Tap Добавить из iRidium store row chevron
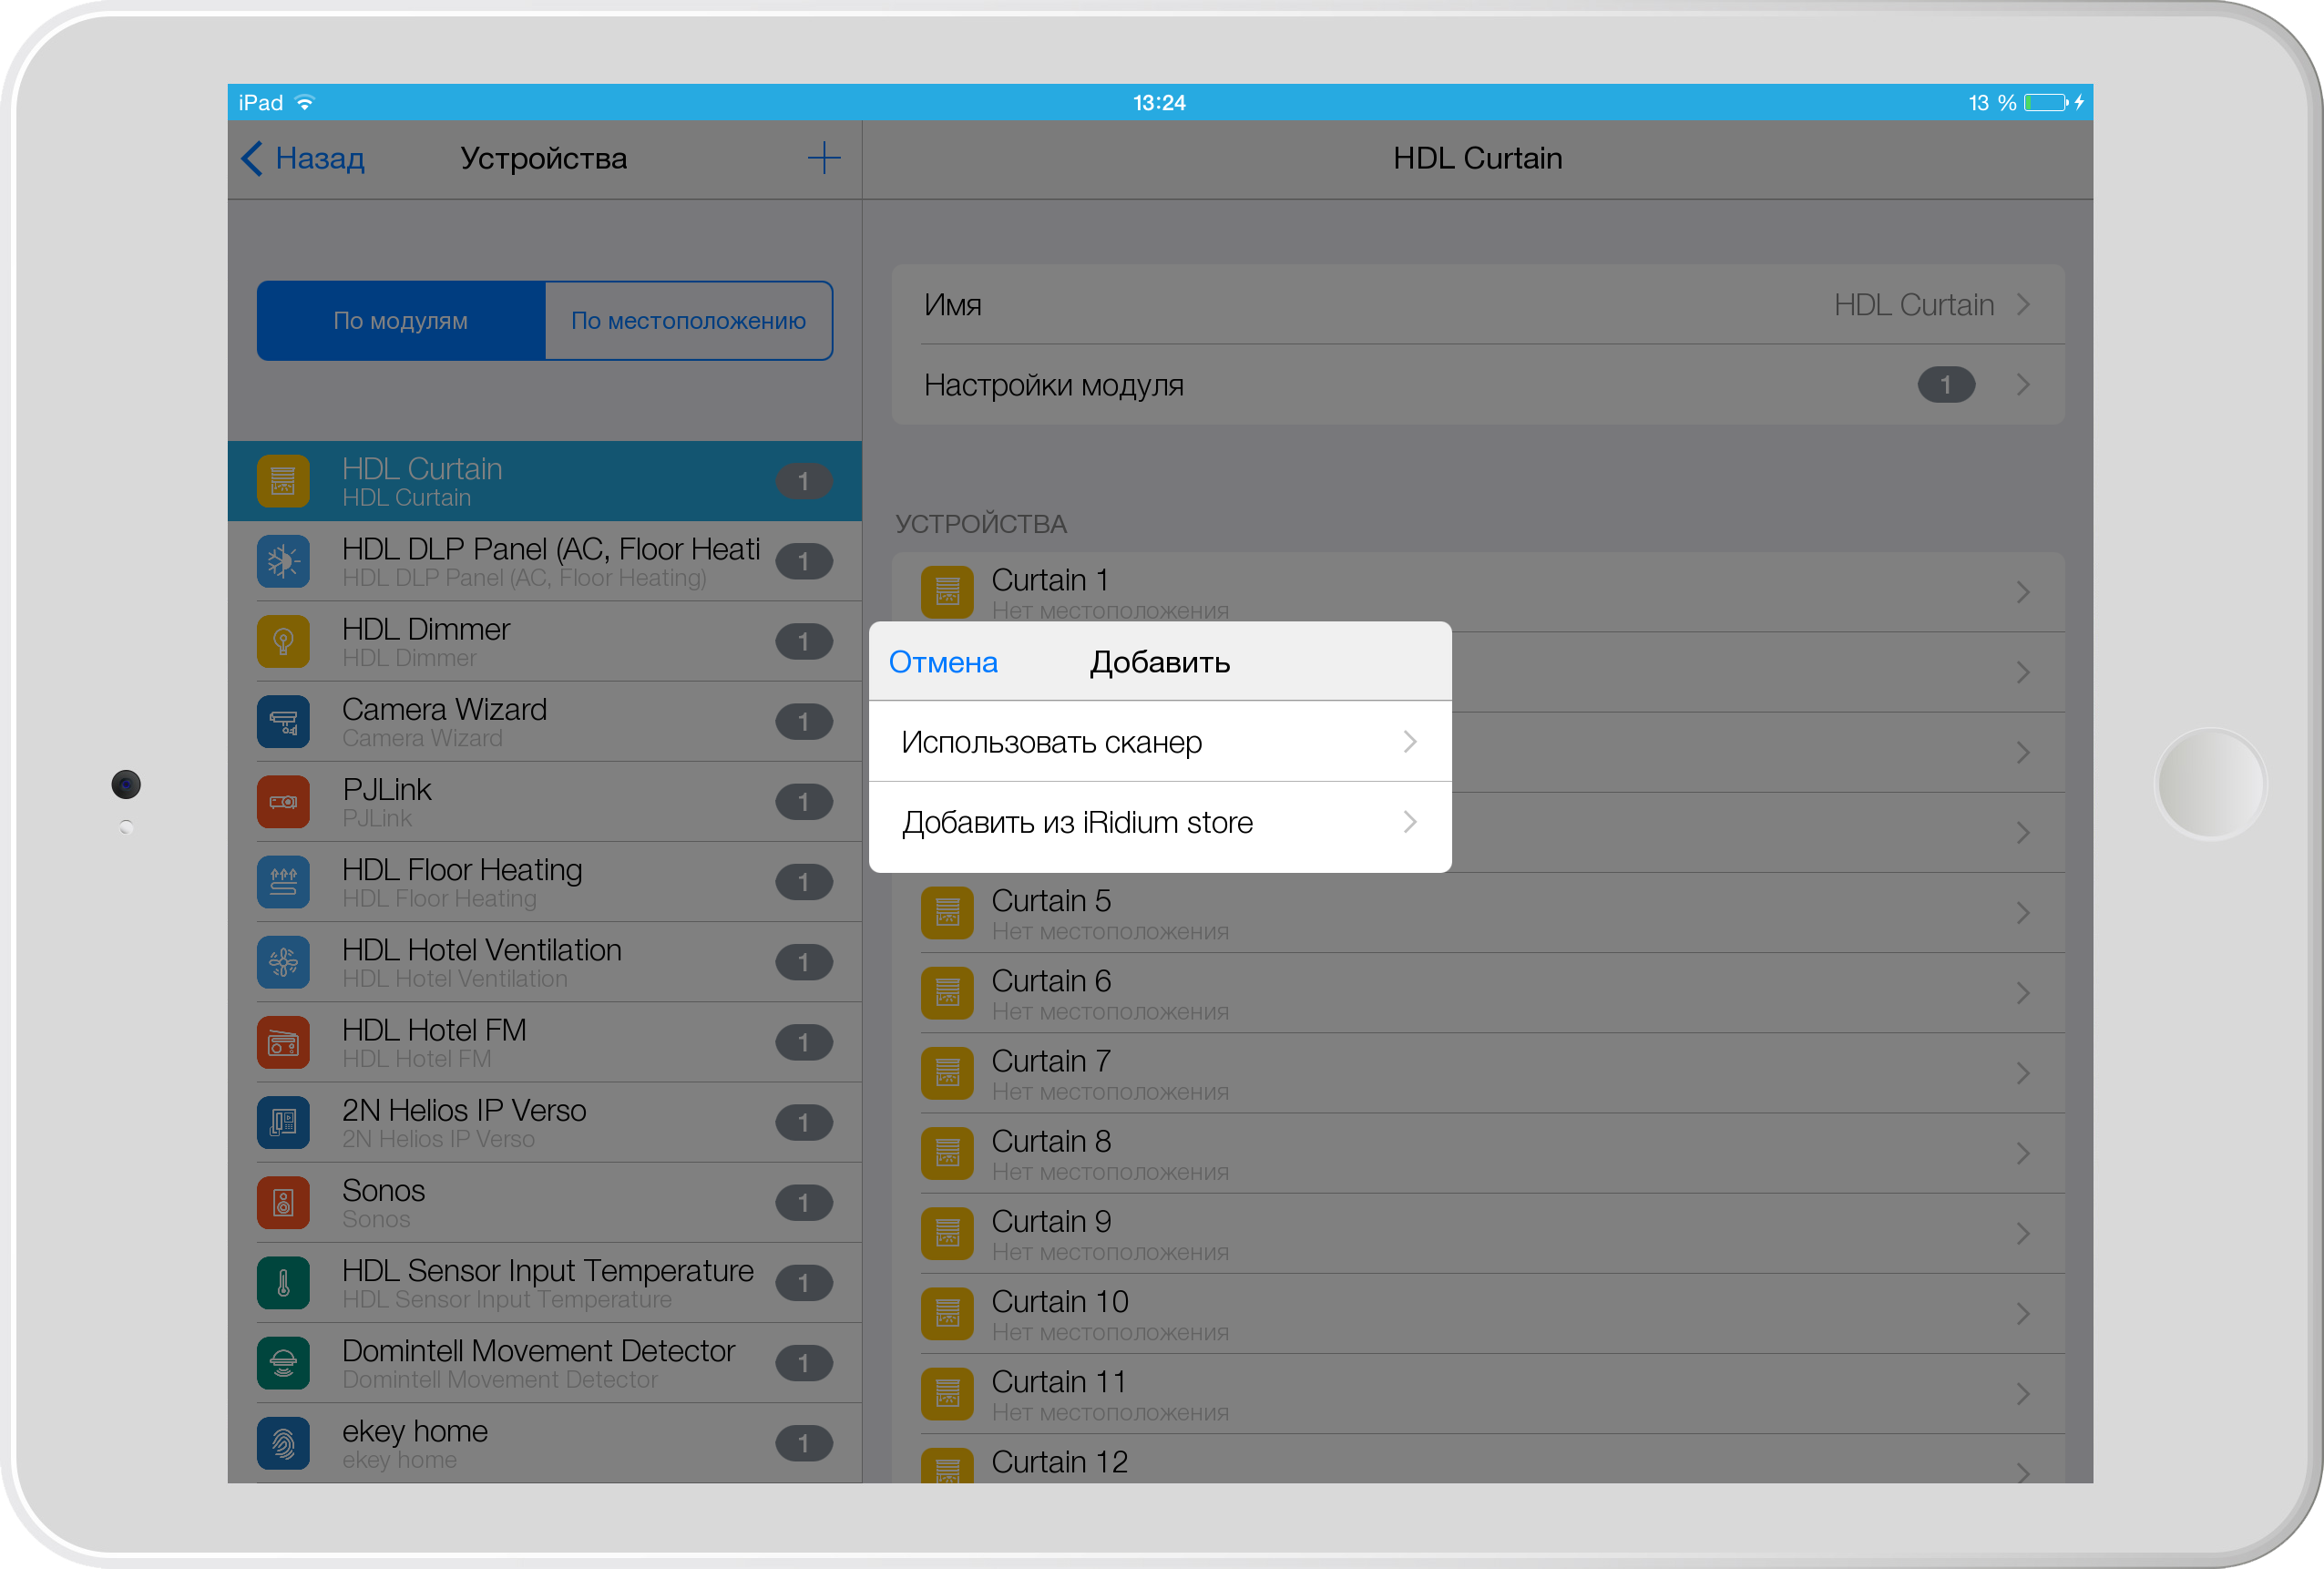Image resolution: width=2324 pixels, height=1569 pixels. coord(1410,822)
